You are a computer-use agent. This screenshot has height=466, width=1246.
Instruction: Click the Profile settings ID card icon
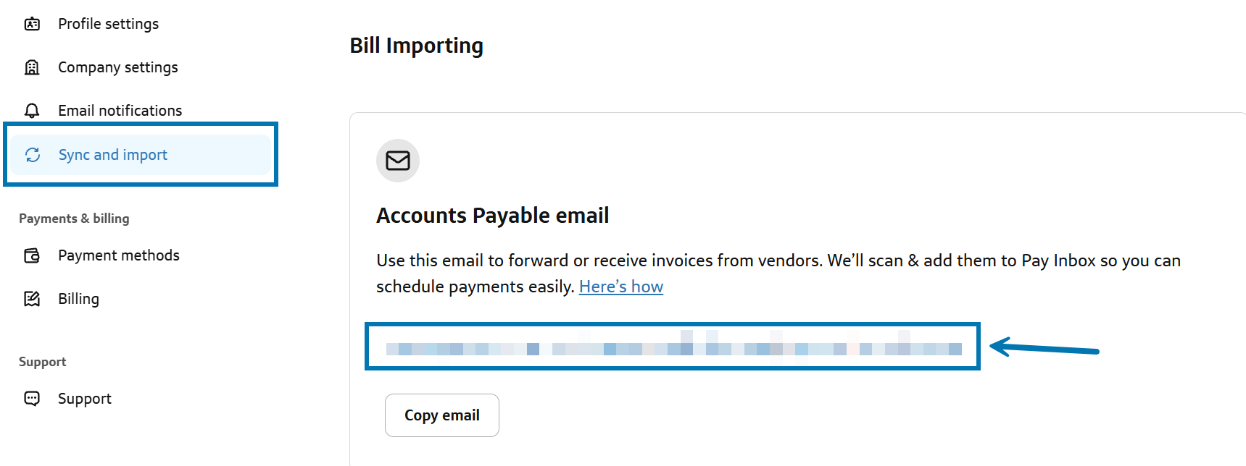coord(32,24)
